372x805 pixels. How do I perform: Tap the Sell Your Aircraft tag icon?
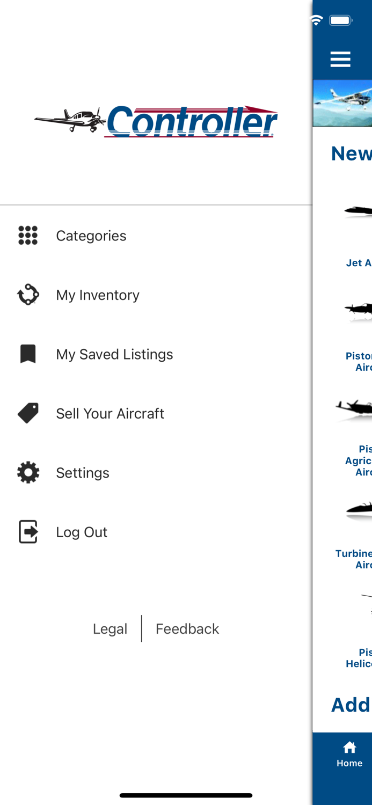[27, 413]
